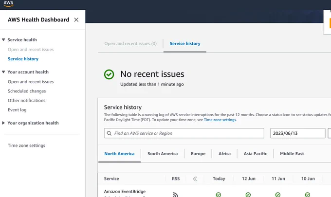
Task: Open account Open and recent issues link
Action: coord(31,82)
